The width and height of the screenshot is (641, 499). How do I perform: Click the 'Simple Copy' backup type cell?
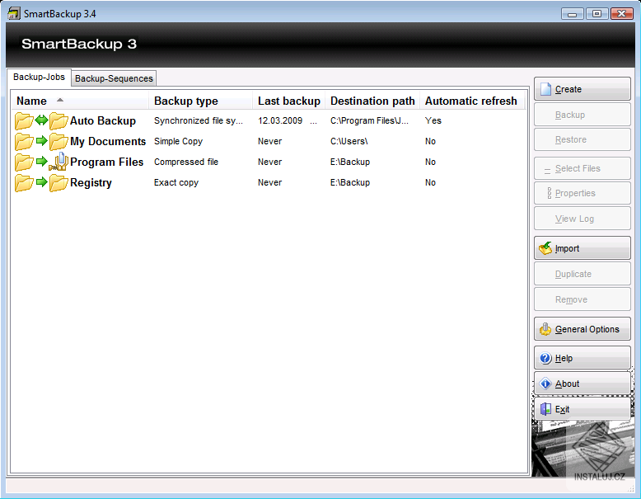click(x=178, y=141)
